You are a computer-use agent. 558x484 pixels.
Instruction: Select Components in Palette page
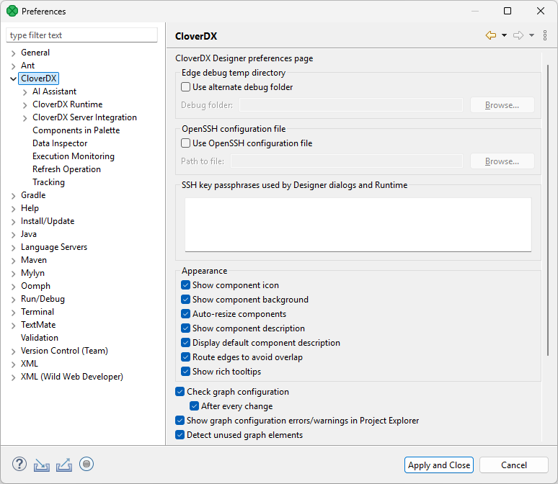[x=76, y=130]
